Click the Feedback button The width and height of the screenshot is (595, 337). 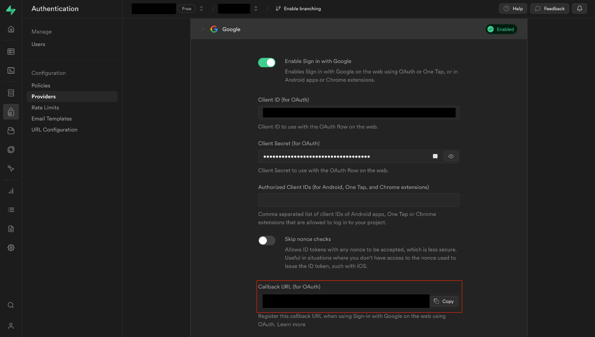point(550,9)
